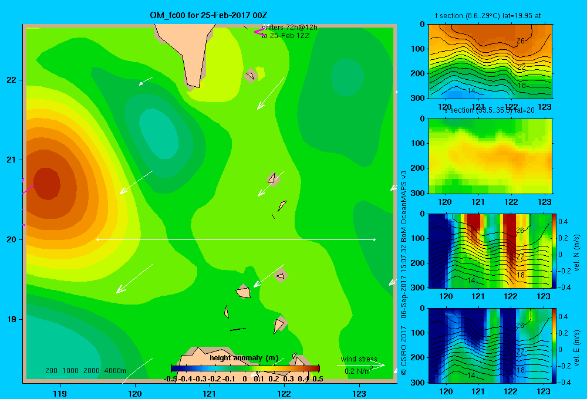Viewport: 587px width, 399px height.
Task: Click the wind stress reference arrow
Action: (x=361, y=365)
